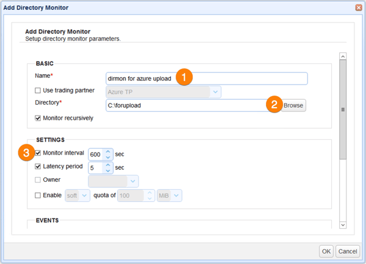Viewport: 366px width, 264px height.
Task: Click the scrollbar up arrow
Action: pos(343,57)
